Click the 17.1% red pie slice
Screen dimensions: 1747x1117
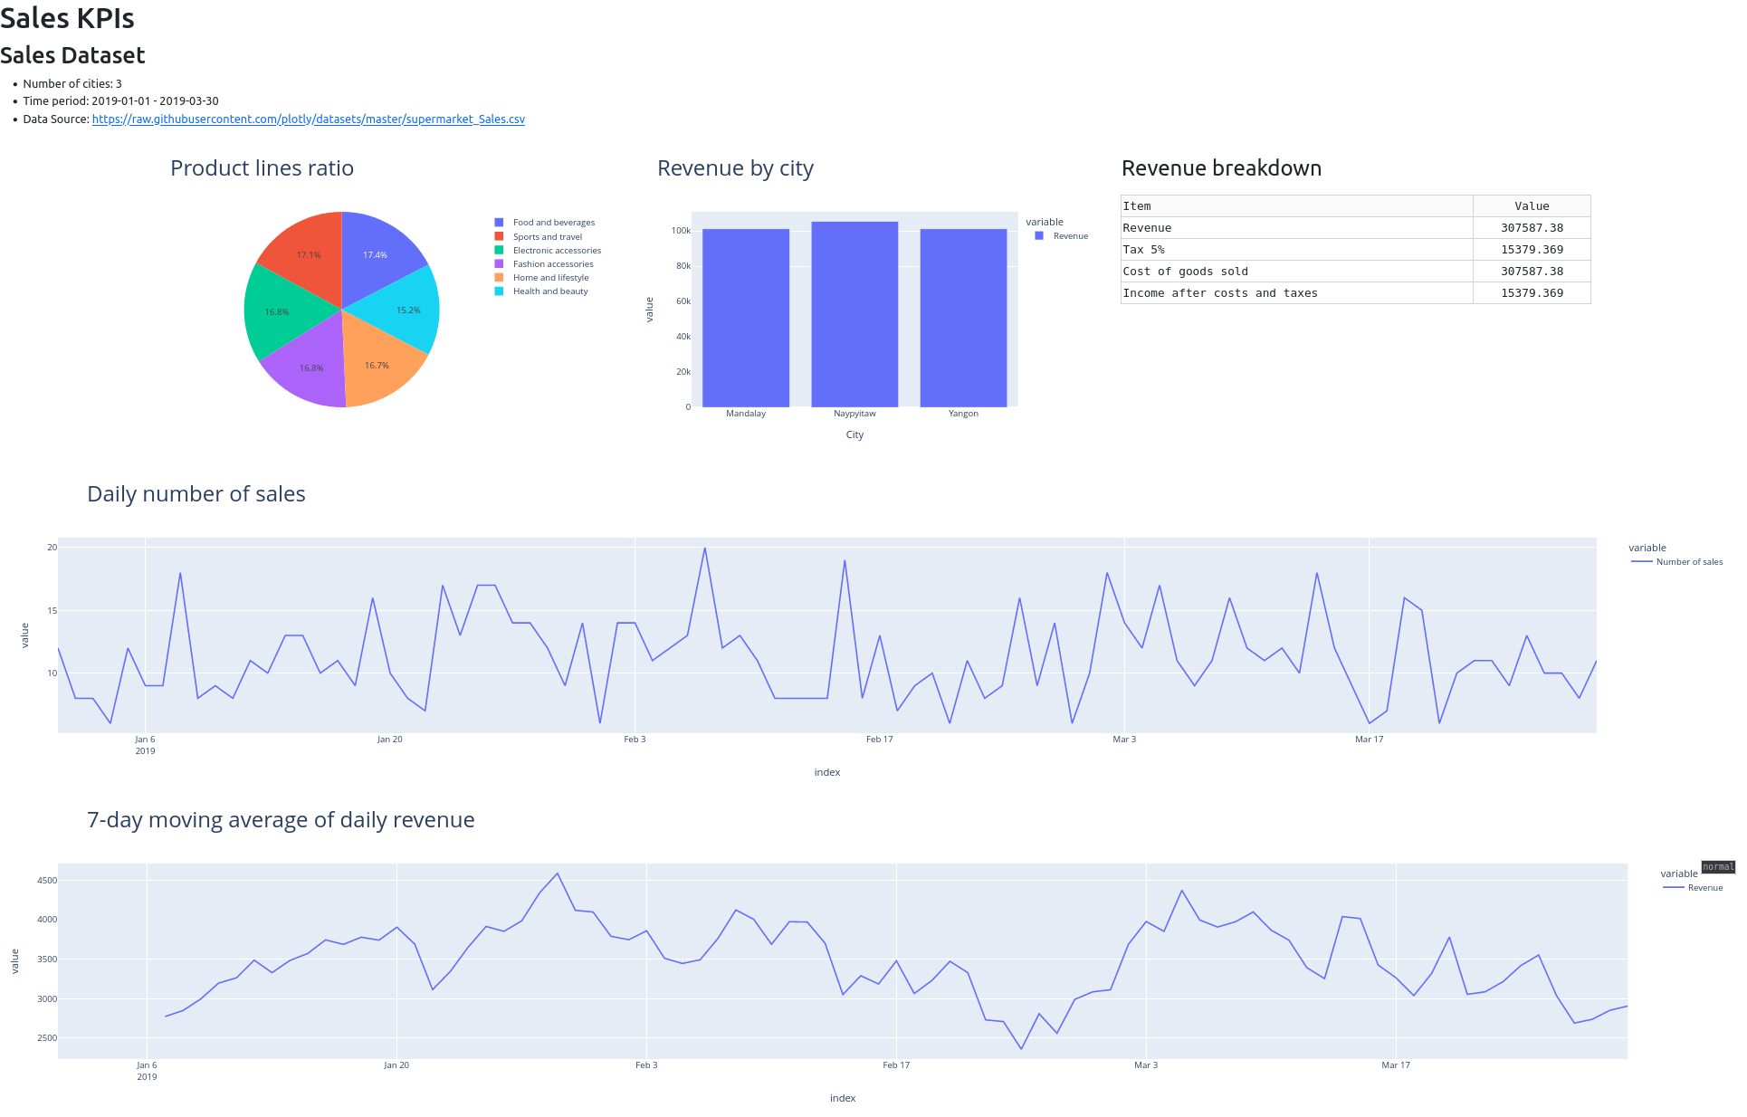pos(309,255)
